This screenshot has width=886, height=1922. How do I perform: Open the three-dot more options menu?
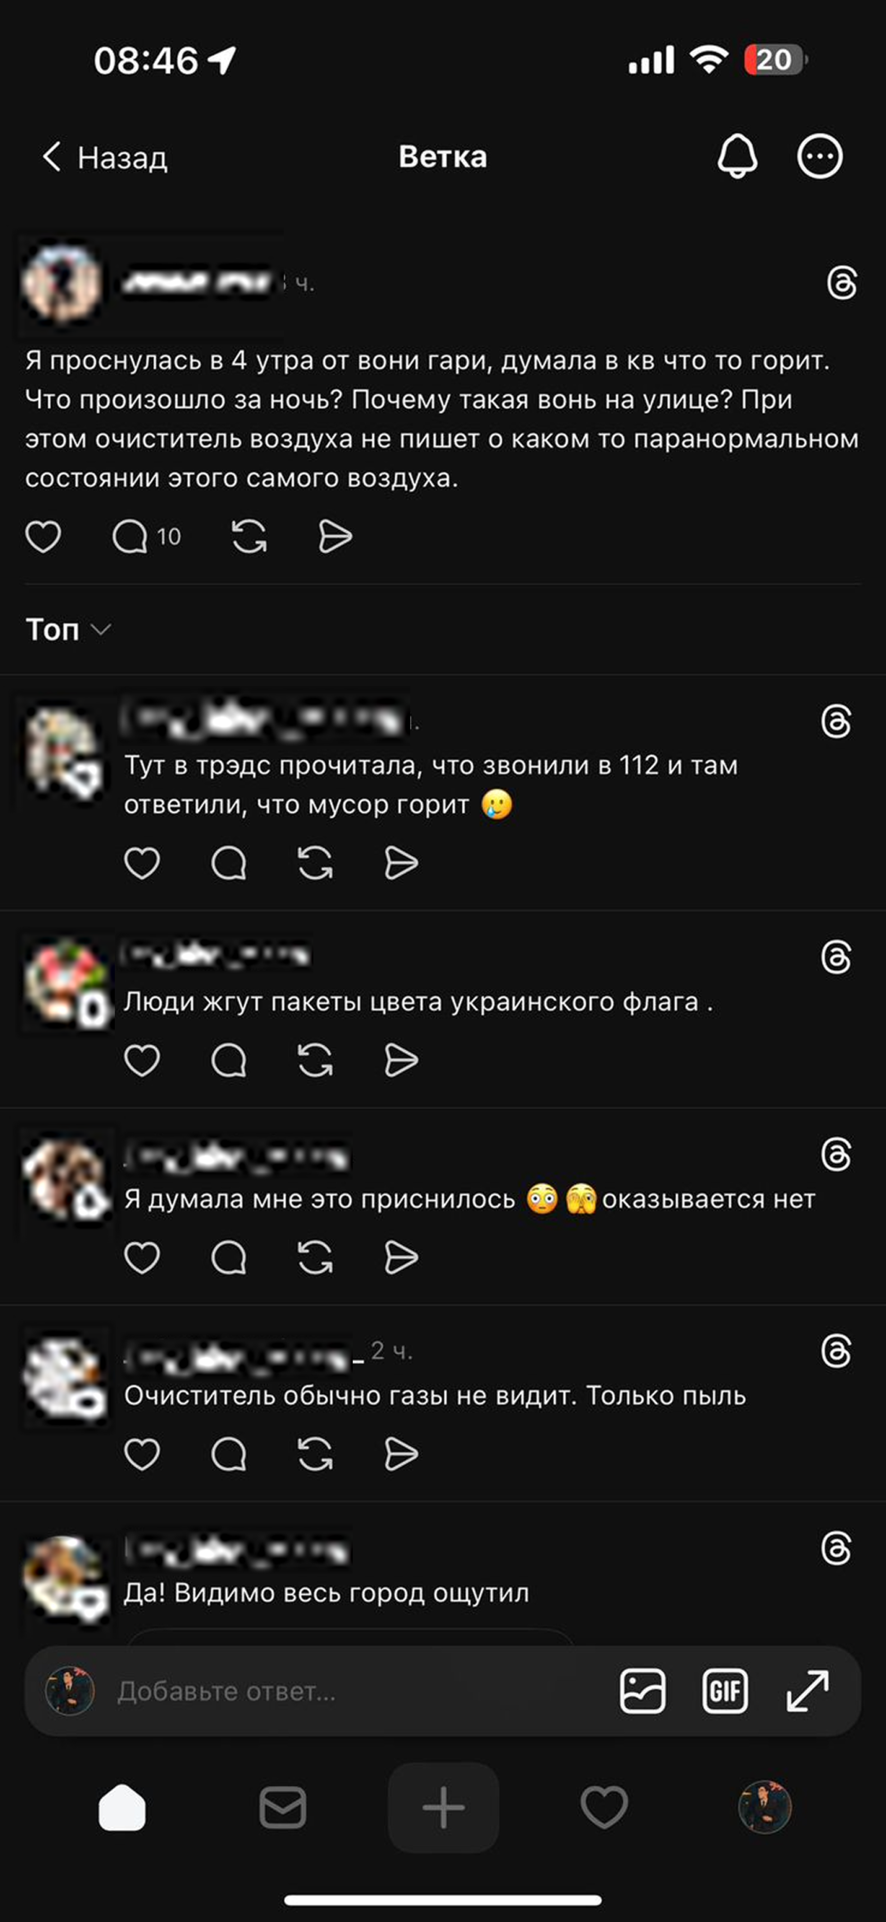pyautogui.click(x=820, y=157)
